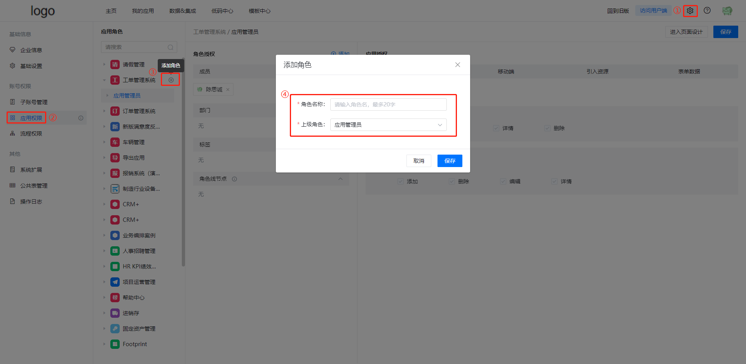The width and height of the screenshot is (746, 364).
Task: Collapse the 工单管理系统 tree node
Action: [x=104, y=80]
